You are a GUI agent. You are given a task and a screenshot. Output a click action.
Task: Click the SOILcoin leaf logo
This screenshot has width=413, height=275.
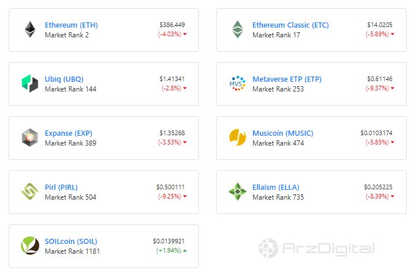[30, 245]
